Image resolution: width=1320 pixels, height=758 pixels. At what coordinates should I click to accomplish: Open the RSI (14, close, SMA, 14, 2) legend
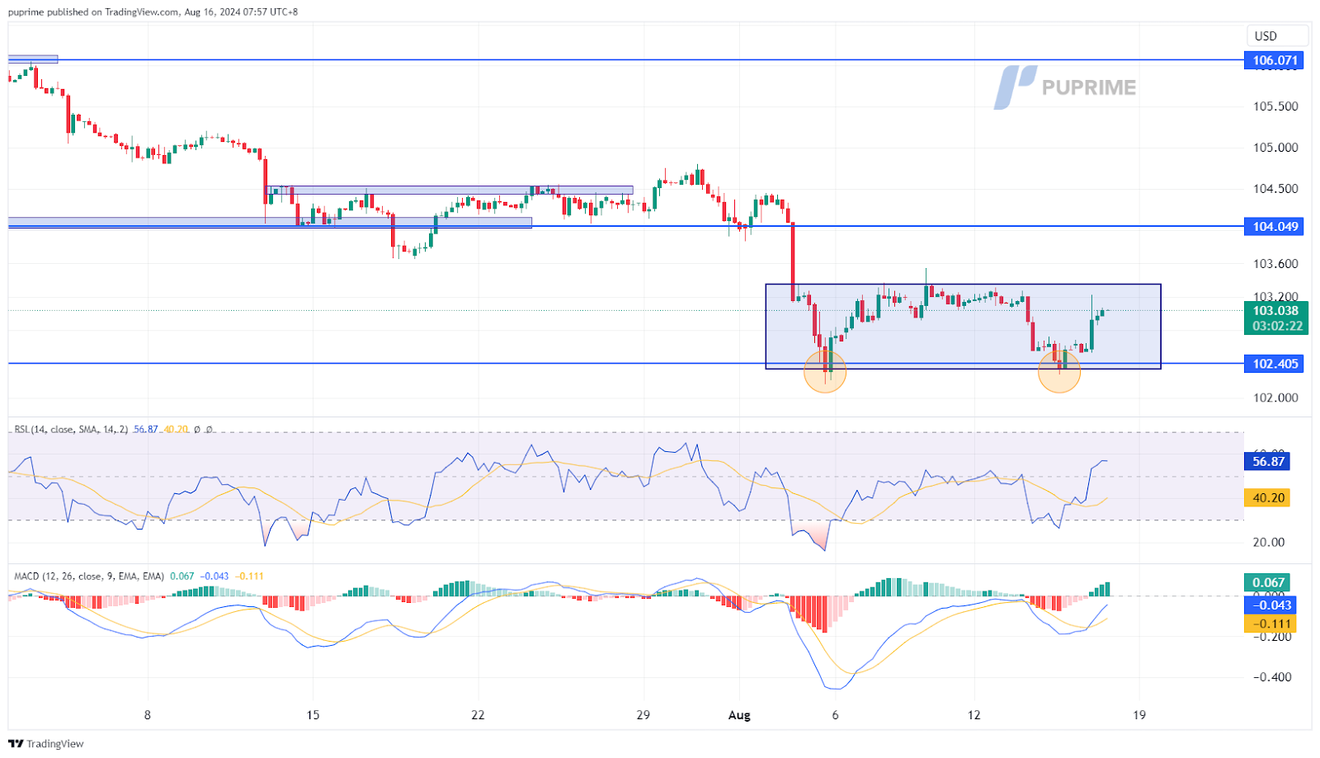[71, 430]
